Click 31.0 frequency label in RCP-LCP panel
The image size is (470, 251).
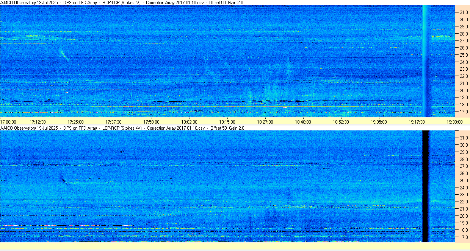tap(464, 12)
